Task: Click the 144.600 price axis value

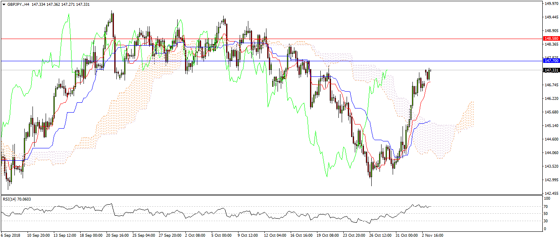Action: coord(551,139)
